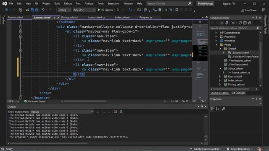The height and width of the screenshot is (151, 269).
Task: Click Add to Source Control in status bar
Action: (x=206, y=149)
